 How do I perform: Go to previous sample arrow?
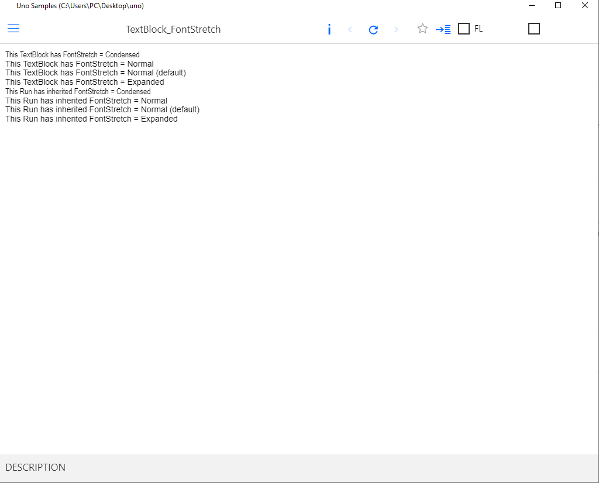pos(350,29)
